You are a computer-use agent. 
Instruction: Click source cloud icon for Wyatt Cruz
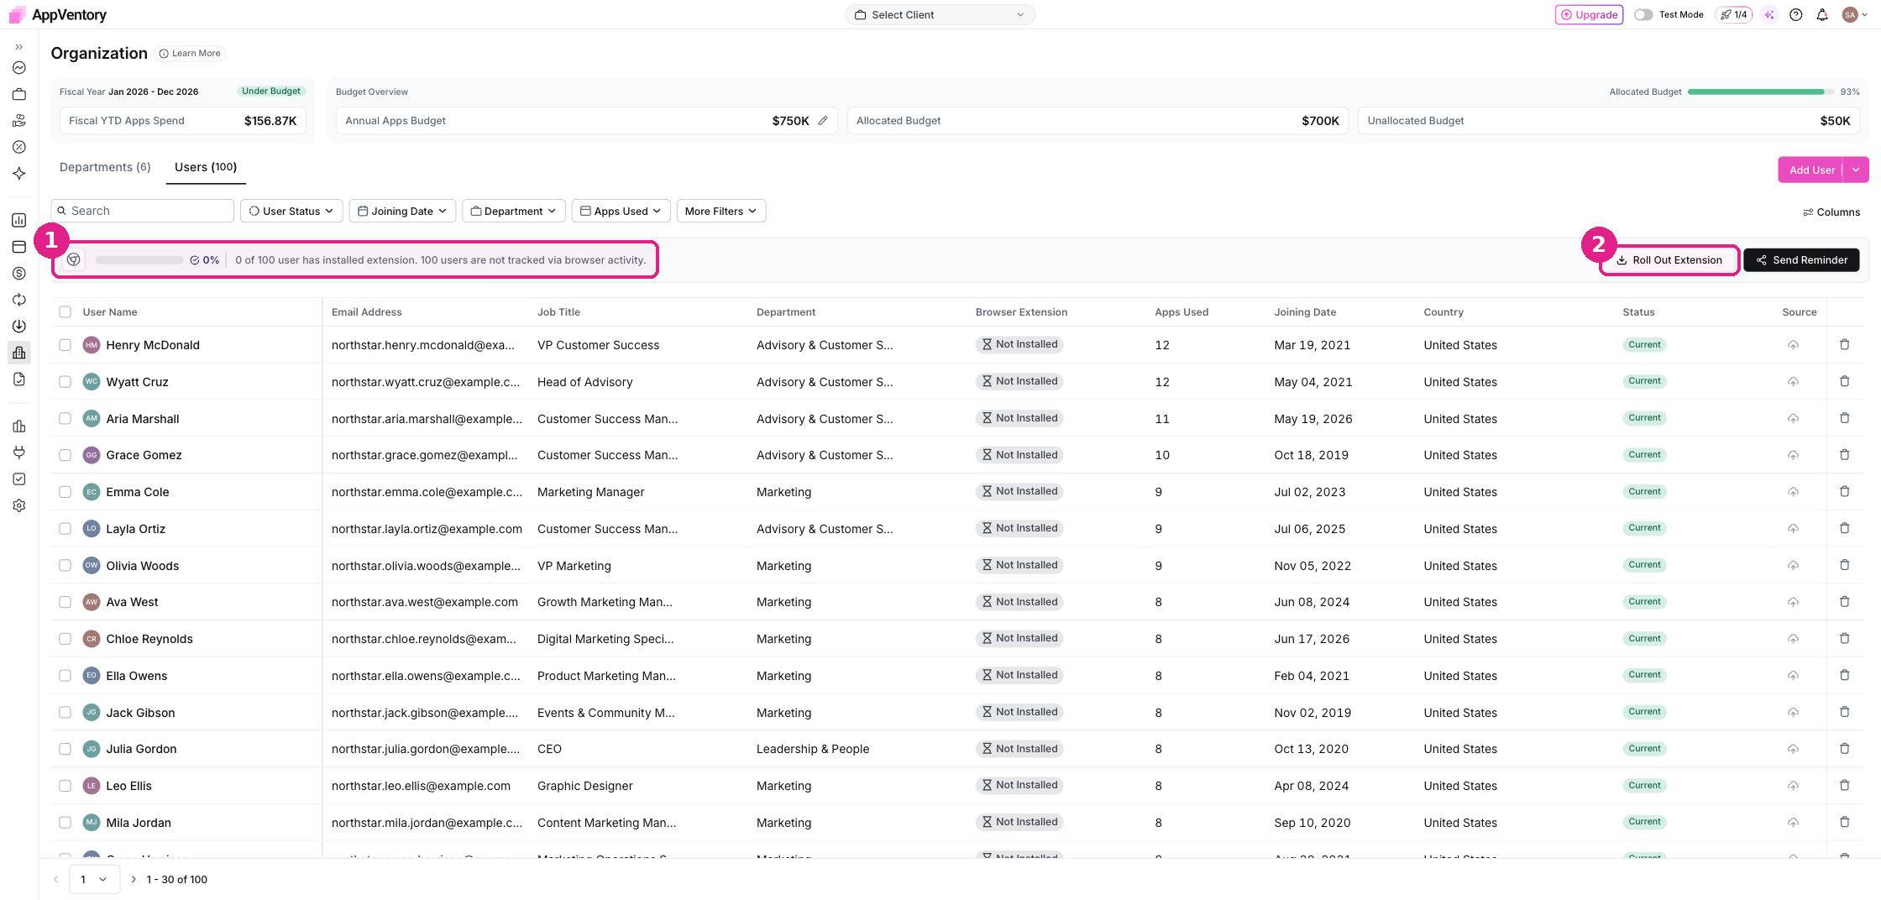click(x=1792, y=381)
